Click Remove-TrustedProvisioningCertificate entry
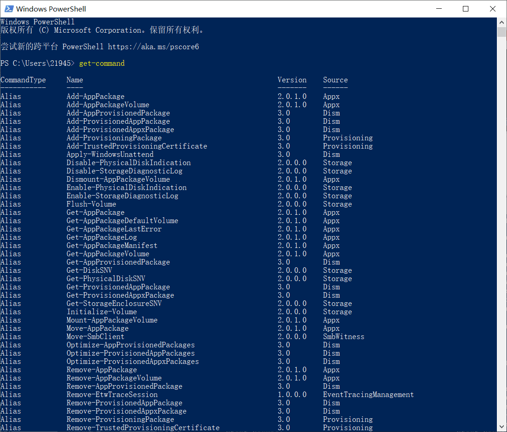The height and width of the screenshot is (432, 507). coord(143,428)
